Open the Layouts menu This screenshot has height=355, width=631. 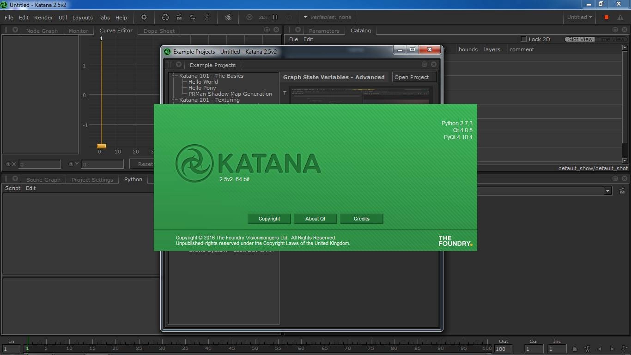pos(83,17)
